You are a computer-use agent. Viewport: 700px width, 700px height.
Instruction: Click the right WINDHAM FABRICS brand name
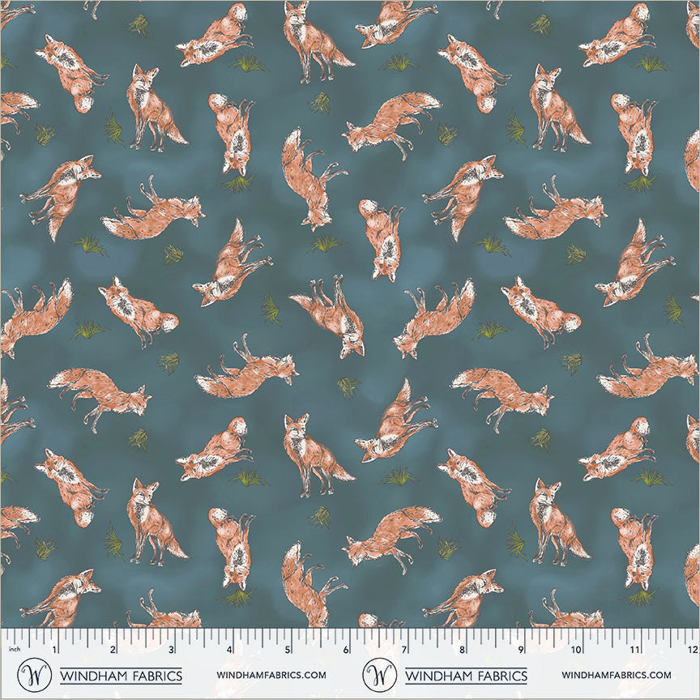[x=466, y=675]
